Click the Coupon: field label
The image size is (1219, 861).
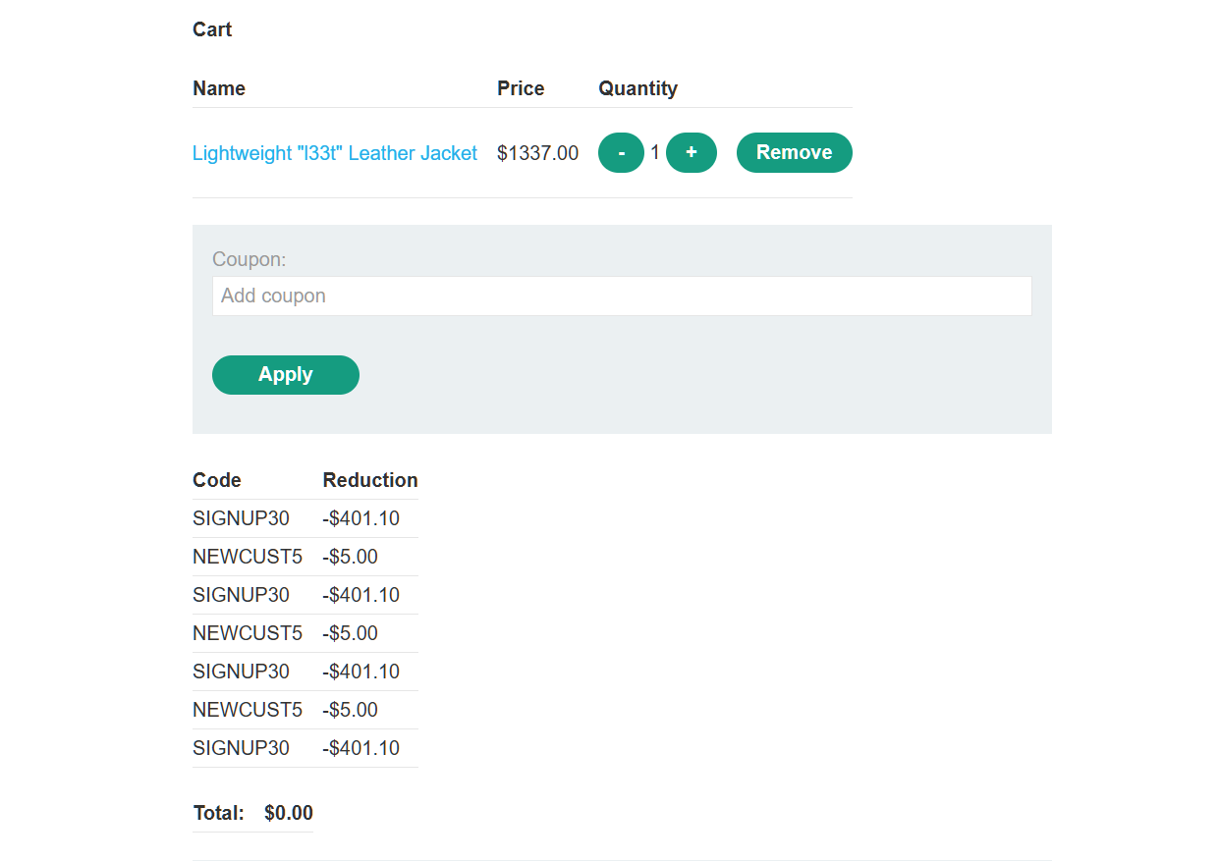tap(249, 259)
